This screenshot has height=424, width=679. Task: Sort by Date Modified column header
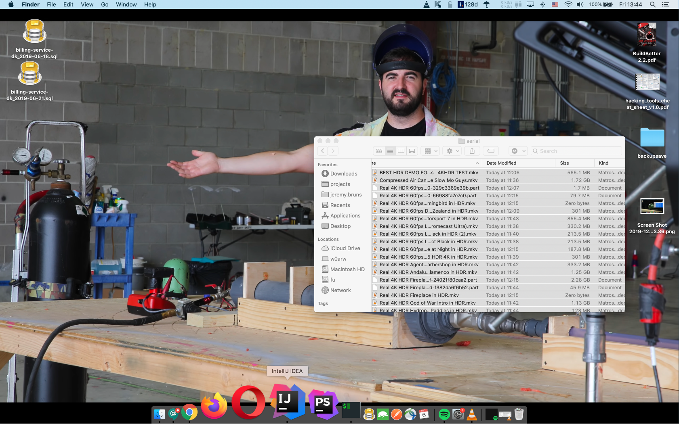(x=519, y=163)
